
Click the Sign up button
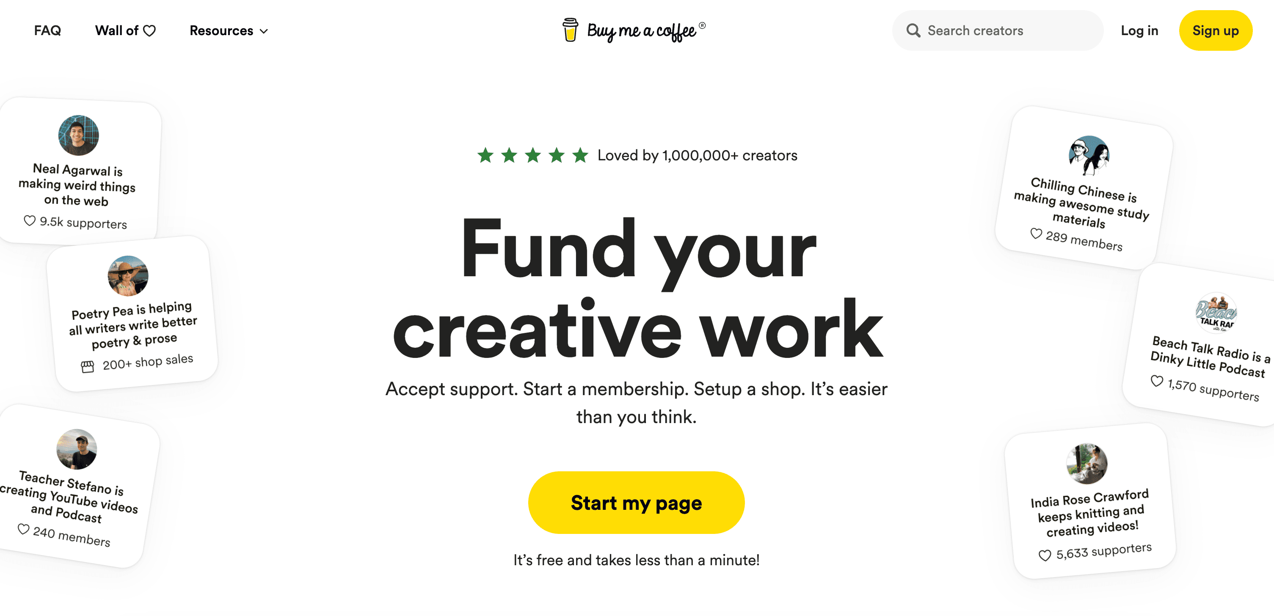[1216, 30]
